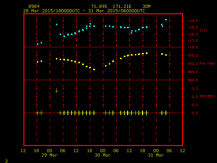Click the rightmost '12' hour label
This screenshot has height=163, width=217.
pyautogui.click(x=182, y=151)
